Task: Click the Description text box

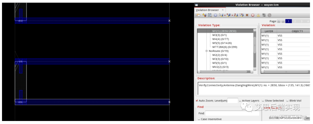Action: pyautogui.click(x=254, y=89)
